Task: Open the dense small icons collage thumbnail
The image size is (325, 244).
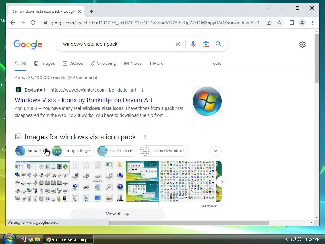Action: [x=188, y=181]
